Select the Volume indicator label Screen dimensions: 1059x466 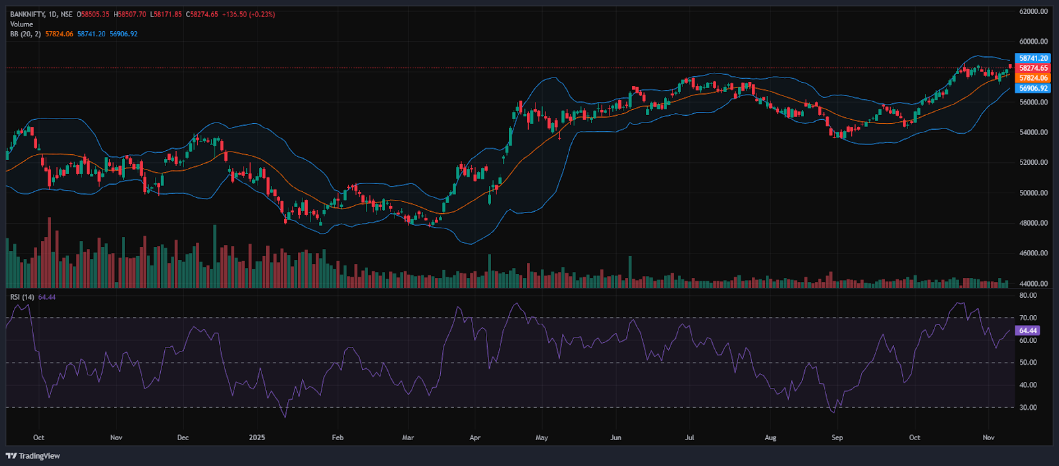(21, 24)
